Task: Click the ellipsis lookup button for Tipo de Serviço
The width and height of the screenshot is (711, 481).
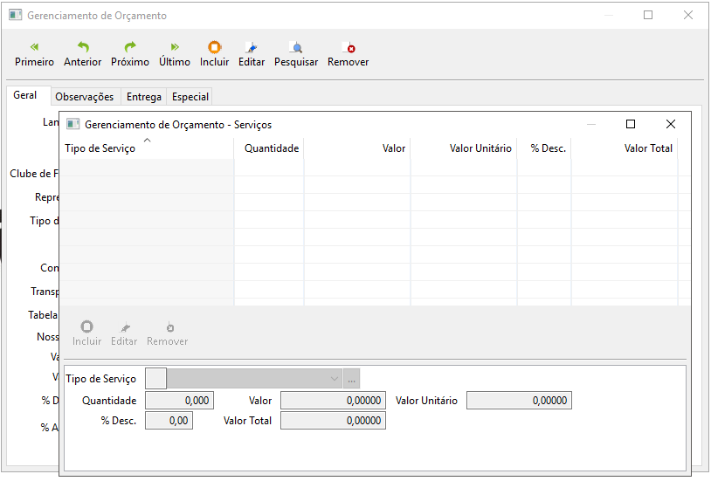Action: coord(352,379)
